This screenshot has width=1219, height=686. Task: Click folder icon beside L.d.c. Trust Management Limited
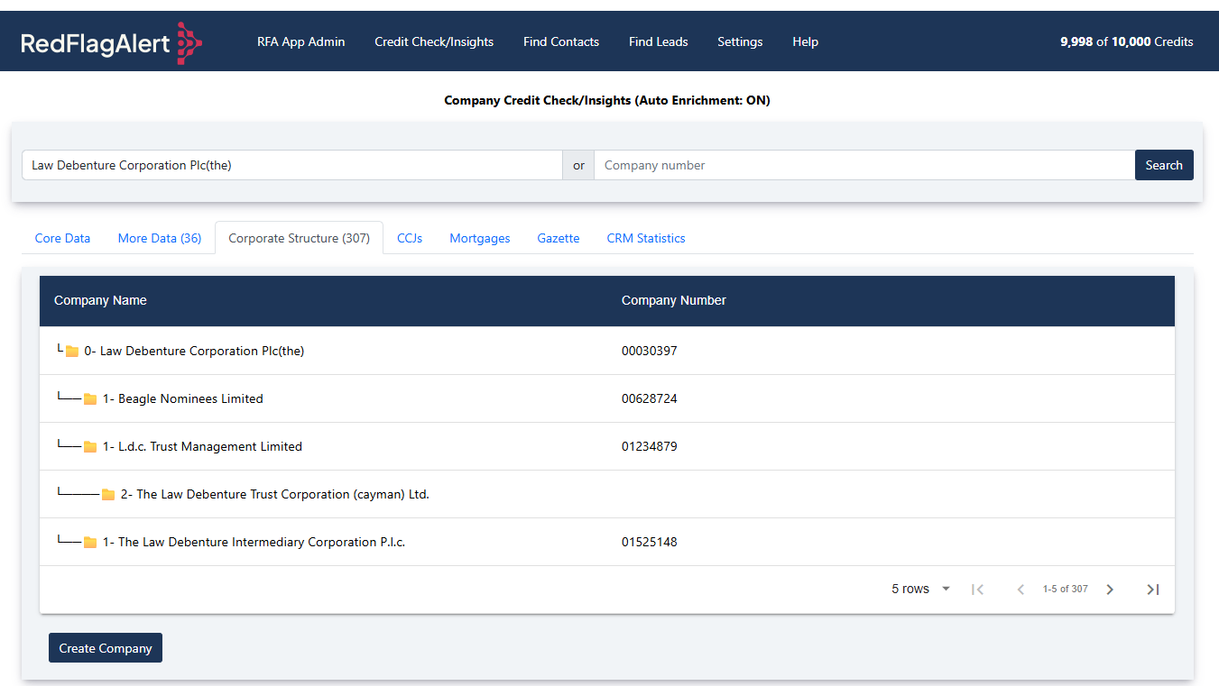pos(90,447)
